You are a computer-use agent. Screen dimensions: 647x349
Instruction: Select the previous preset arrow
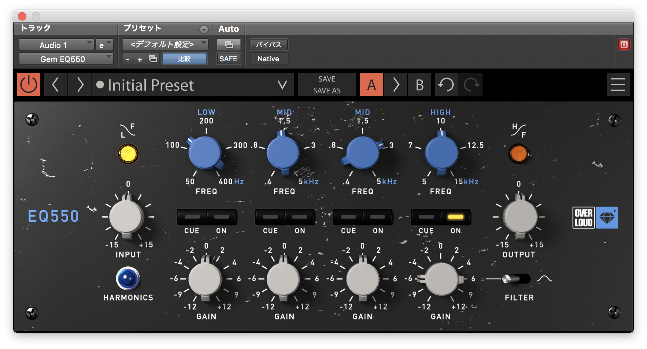(x=55, y=85)
